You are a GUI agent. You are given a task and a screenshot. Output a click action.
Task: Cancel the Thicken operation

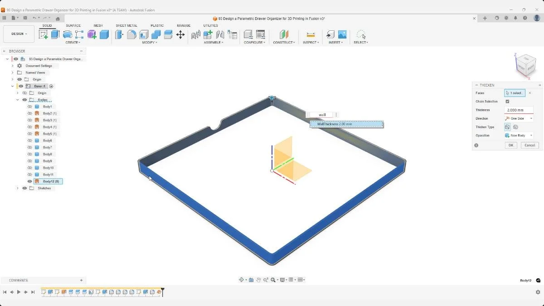(x=529, y=145)
